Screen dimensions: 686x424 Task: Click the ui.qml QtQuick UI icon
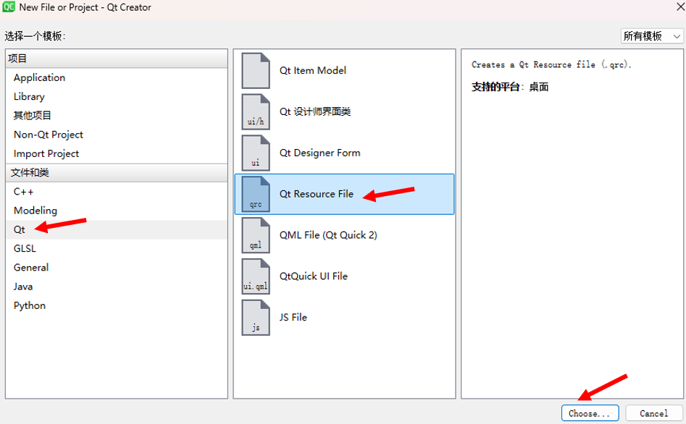coord(256,276)
